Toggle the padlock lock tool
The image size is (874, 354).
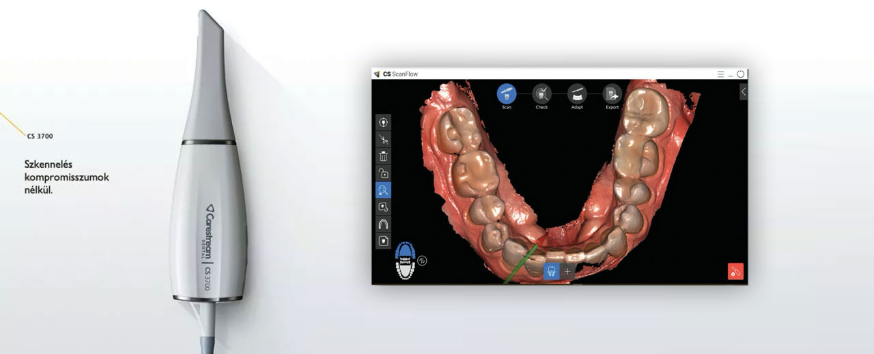pos(384,173)
